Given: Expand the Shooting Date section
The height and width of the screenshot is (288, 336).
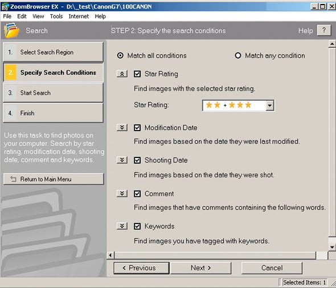Looking at the screenshot, I should (122, 160).
